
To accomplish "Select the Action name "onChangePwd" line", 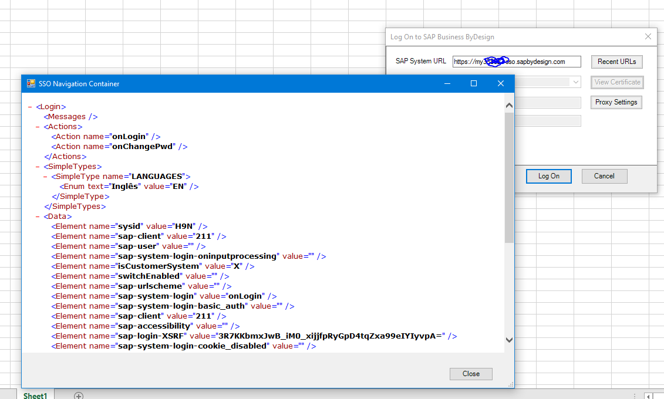I will [x=119, y=147].
